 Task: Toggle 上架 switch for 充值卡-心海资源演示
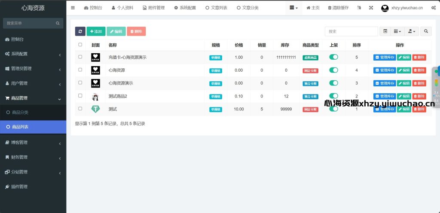coord(333,57)
